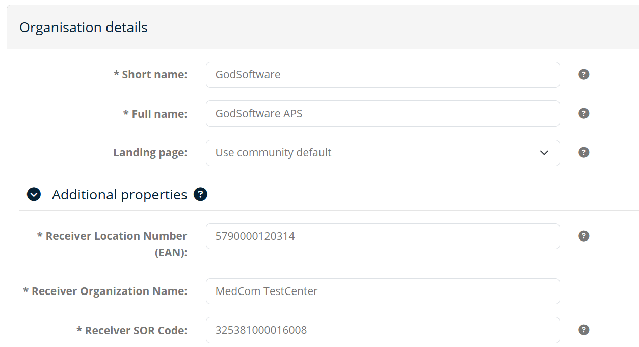The image size is (639, 347).
Task: Focus the Short name input field
Action: [x=382, y=75]
